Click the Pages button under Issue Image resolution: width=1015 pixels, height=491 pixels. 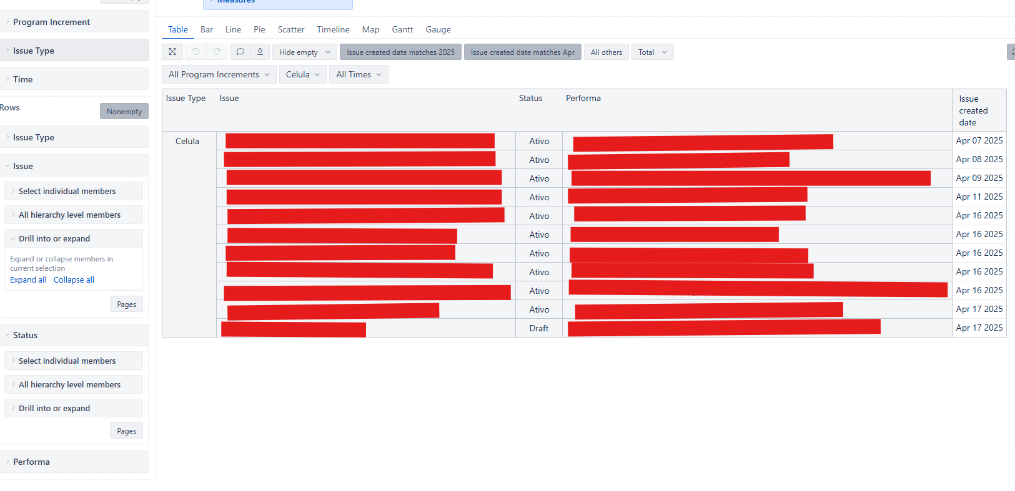coord(126,304)
